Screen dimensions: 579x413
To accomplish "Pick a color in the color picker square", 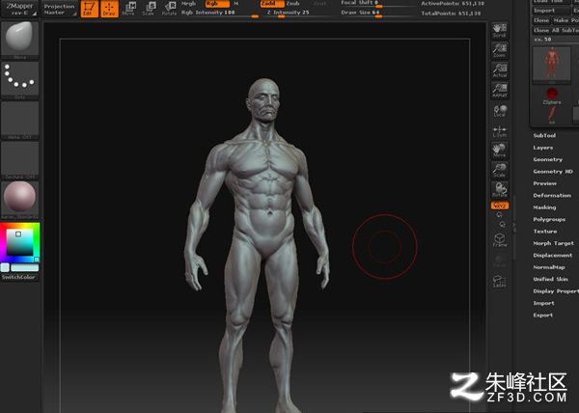I will tap(19, 242).
